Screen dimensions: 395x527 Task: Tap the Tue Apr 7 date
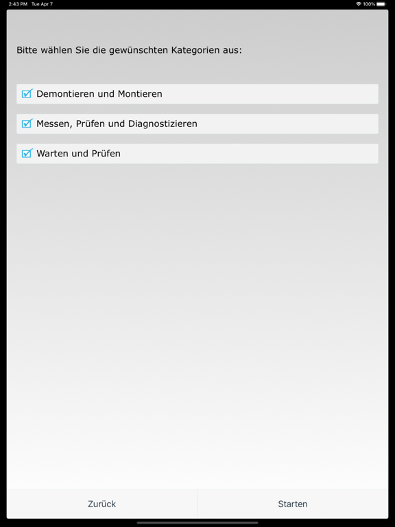[x=42, y=4]
